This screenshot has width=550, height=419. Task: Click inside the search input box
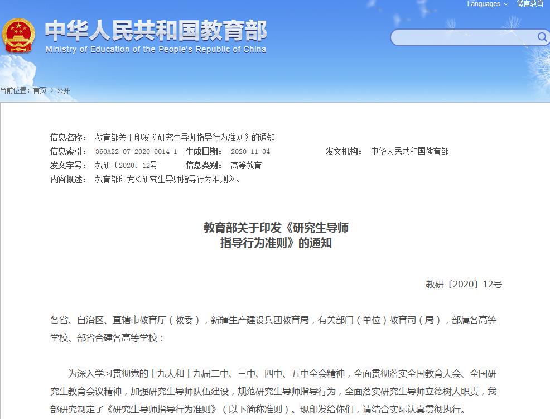coord(463,37)
